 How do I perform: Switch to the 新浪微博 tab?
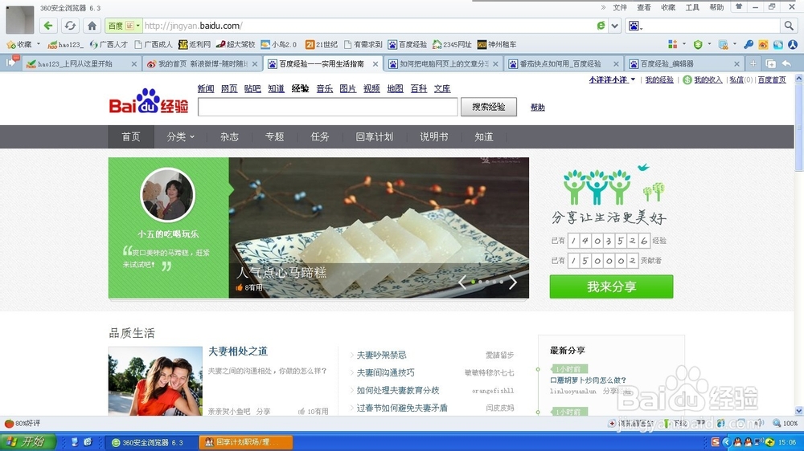coord(203,64)
